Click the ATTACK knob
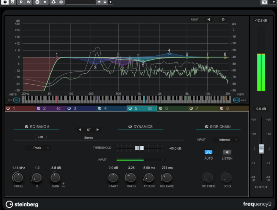The height and width of the screenshot is (210, 277). pos(149,177)
